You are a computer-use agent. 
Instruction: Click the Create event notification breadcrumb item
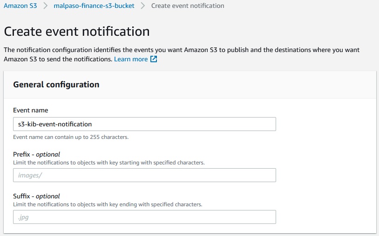point(188,6)
